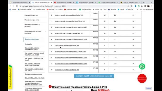Open the Google Таблицы bookmark
The image size is (162, 91).
coord(85,10)
